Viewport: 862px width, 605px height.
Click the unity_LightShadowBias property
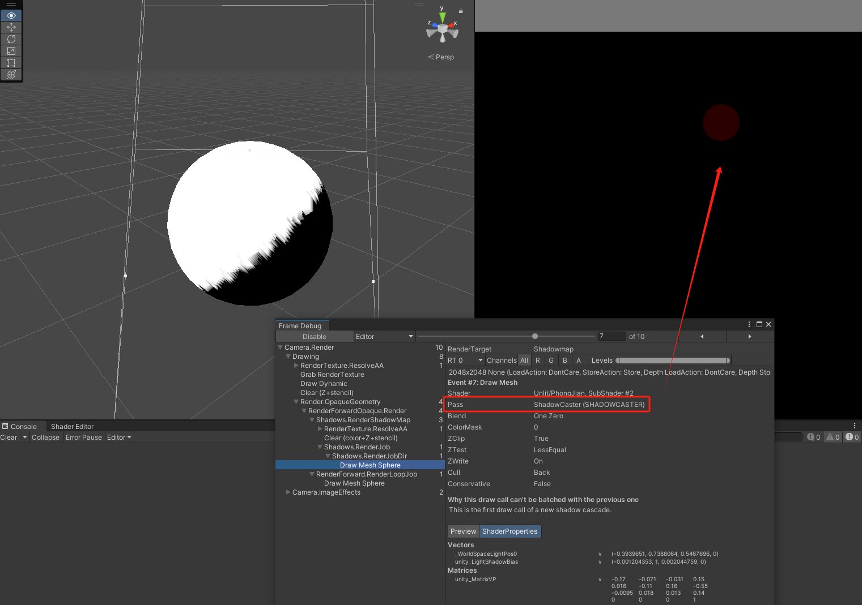tap(486, 562)
